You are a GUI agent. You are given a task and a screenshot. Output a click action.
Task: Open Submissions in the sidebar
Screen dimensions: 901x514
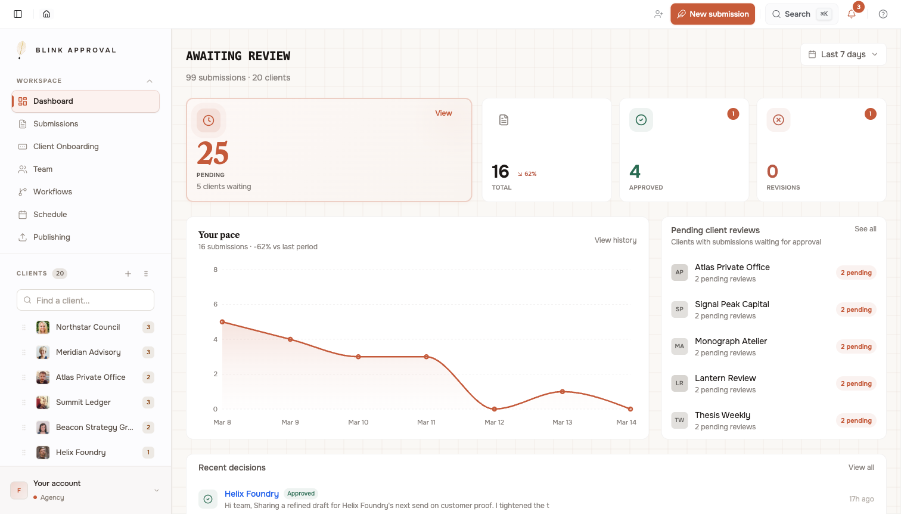tap(55, 124)
